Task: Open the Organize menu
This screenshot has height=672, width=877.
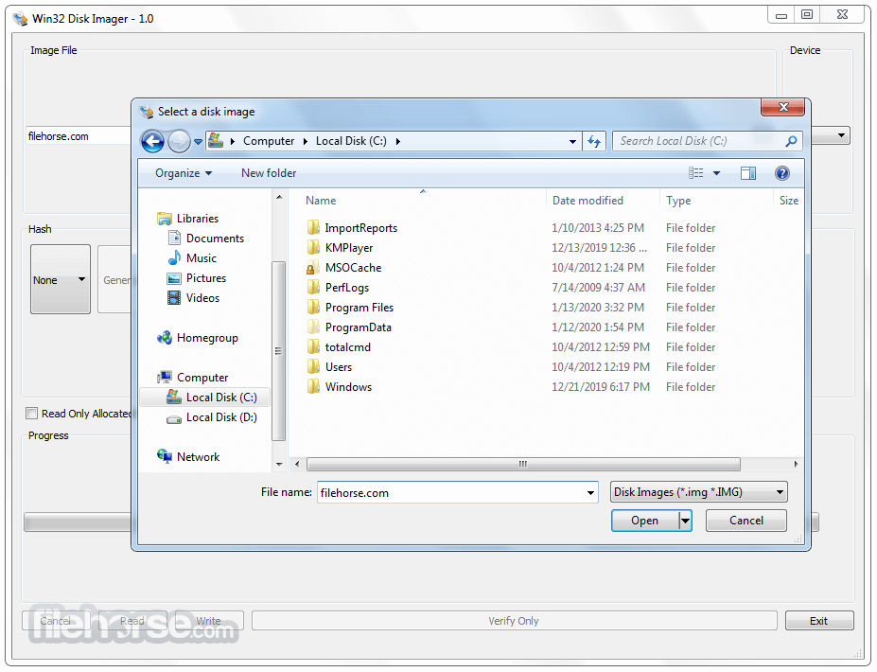Action: coord(184,173)
